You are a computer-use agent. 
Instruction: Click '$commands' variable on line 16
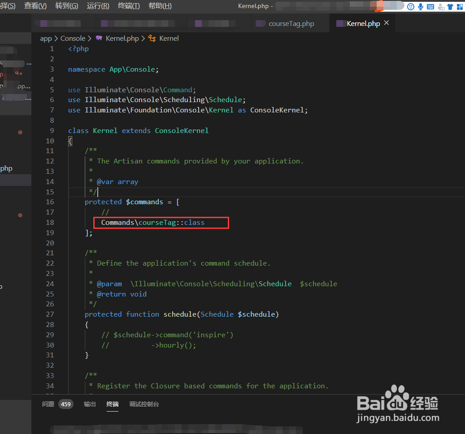[144, 202]
